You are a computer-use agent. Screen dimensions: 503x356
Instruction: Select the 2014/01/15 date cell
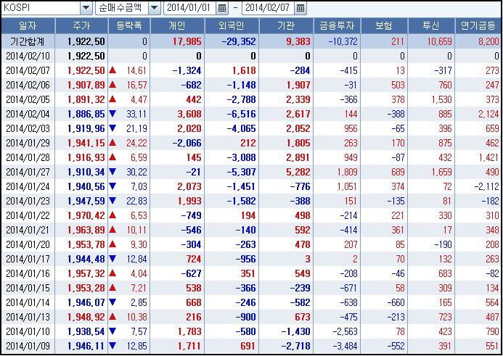(x=28, y=289)
